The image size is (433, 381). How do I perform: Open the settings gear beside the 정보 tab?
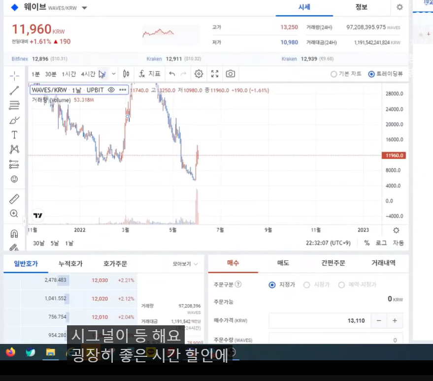[400, 7]
